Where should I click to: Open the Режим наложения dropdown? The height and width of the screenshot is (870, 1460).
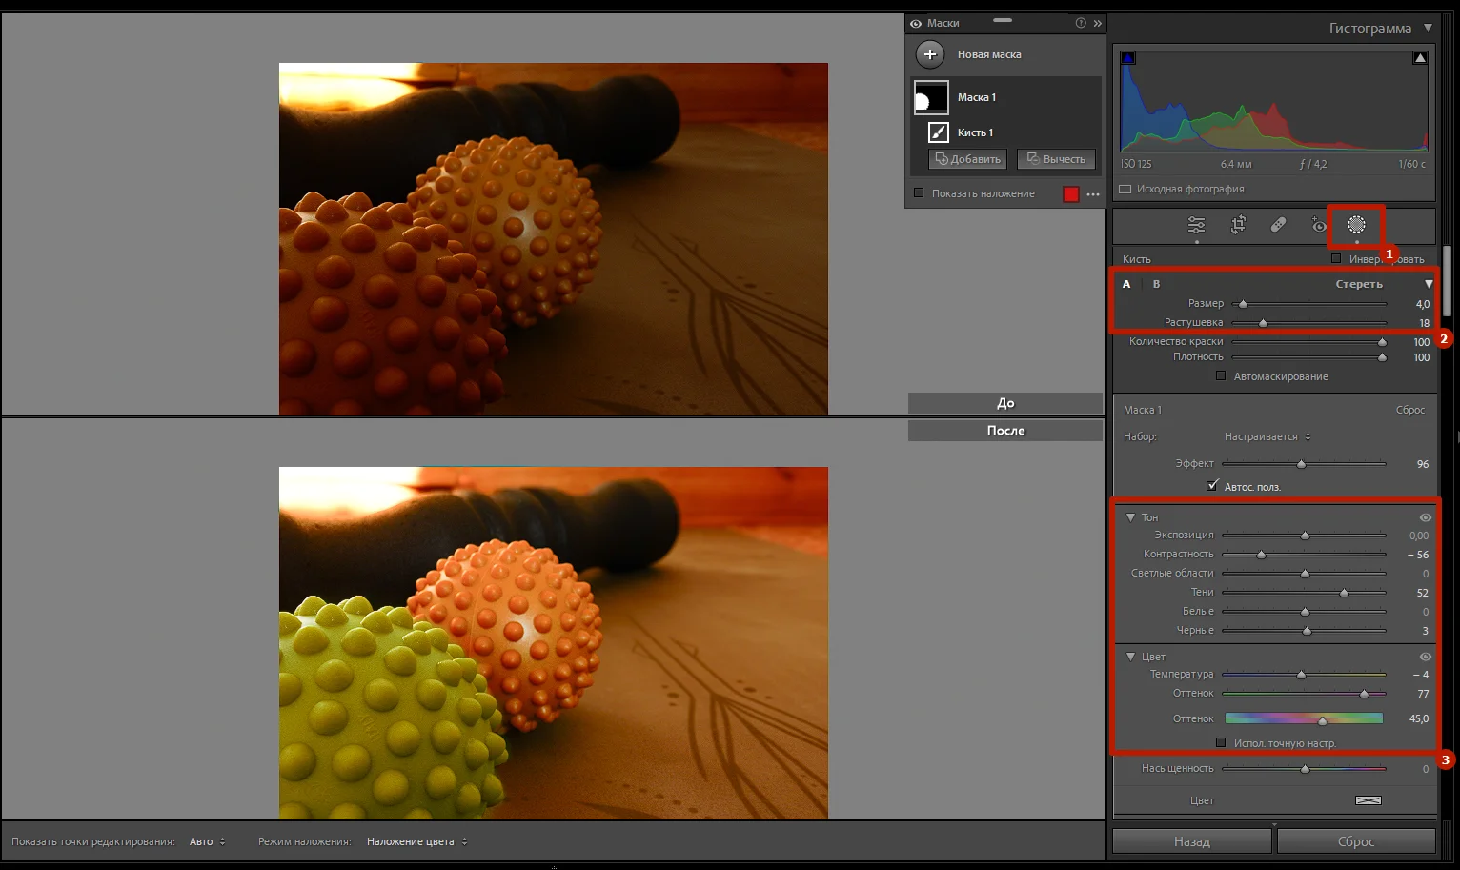click(416, 841)
